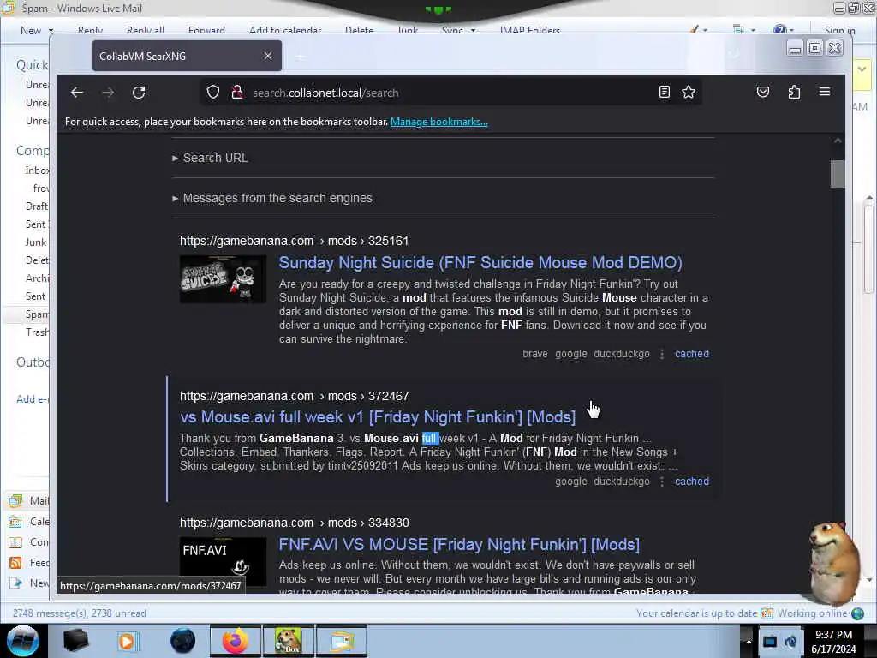Open Help dropdown in Live Mail toolbar
The height and width of the screenshot is (658, 877).
(791, 30)
